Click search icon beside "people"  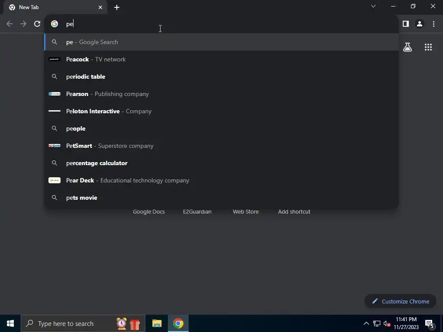55,128
